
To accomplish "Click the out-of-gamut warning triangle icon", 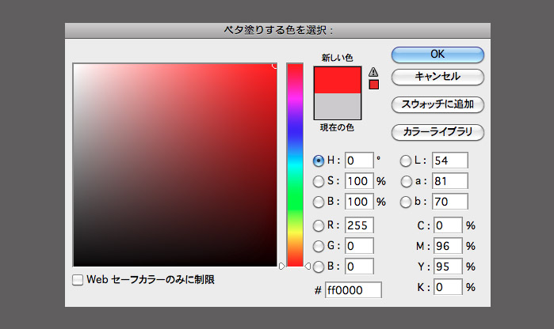I will tap(374, 71).
